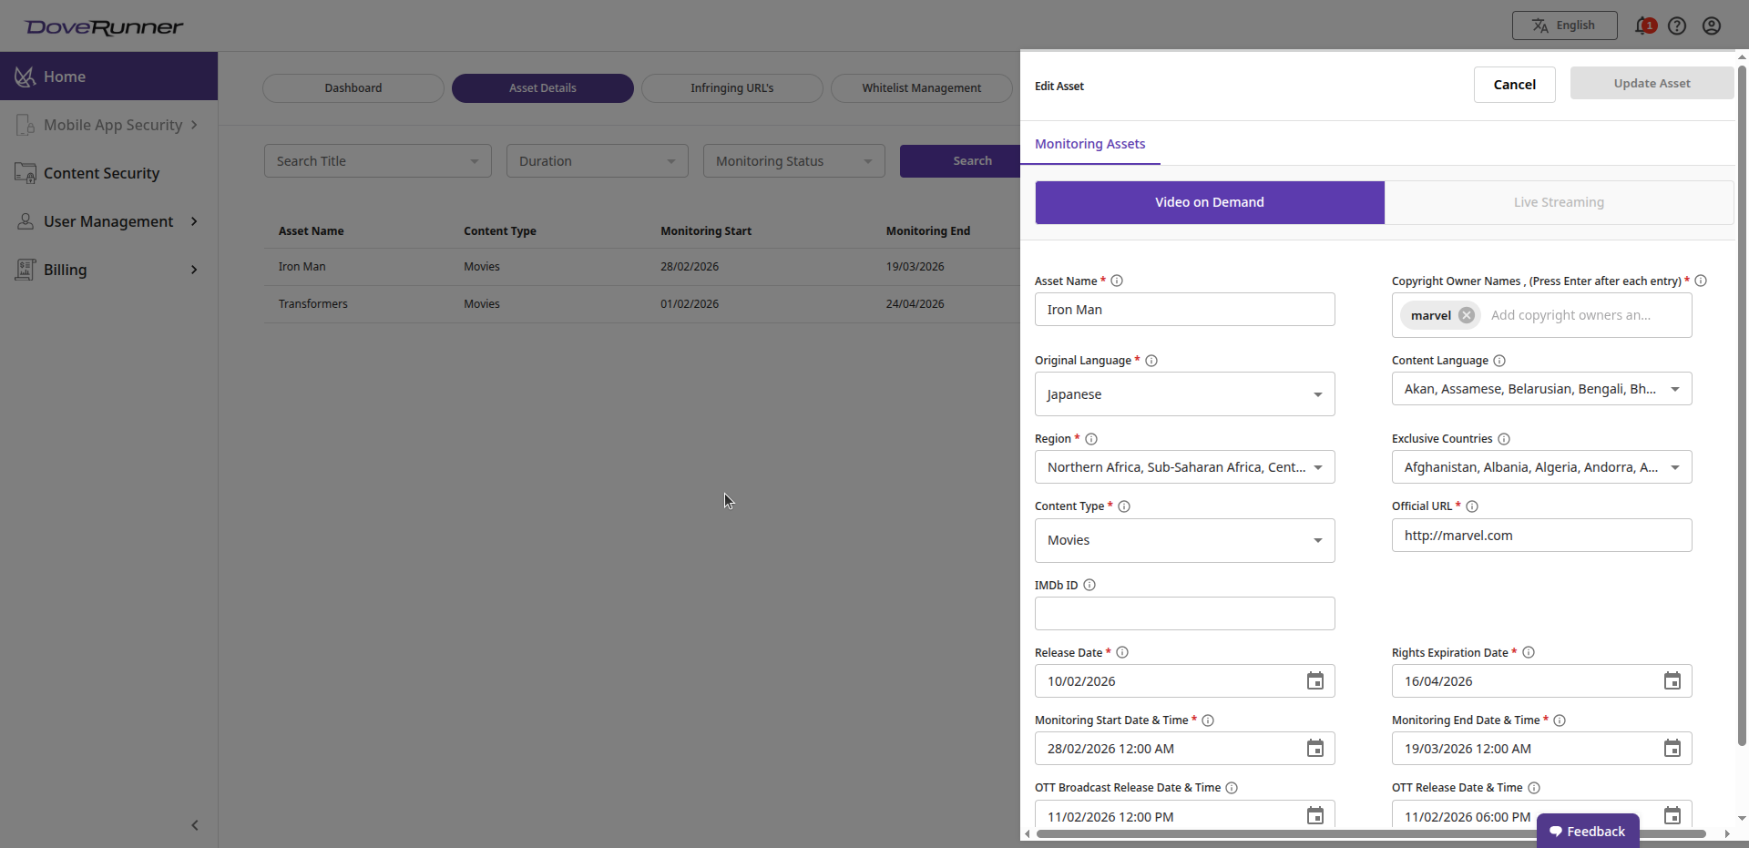Open the Billing section

click(65, 269)
